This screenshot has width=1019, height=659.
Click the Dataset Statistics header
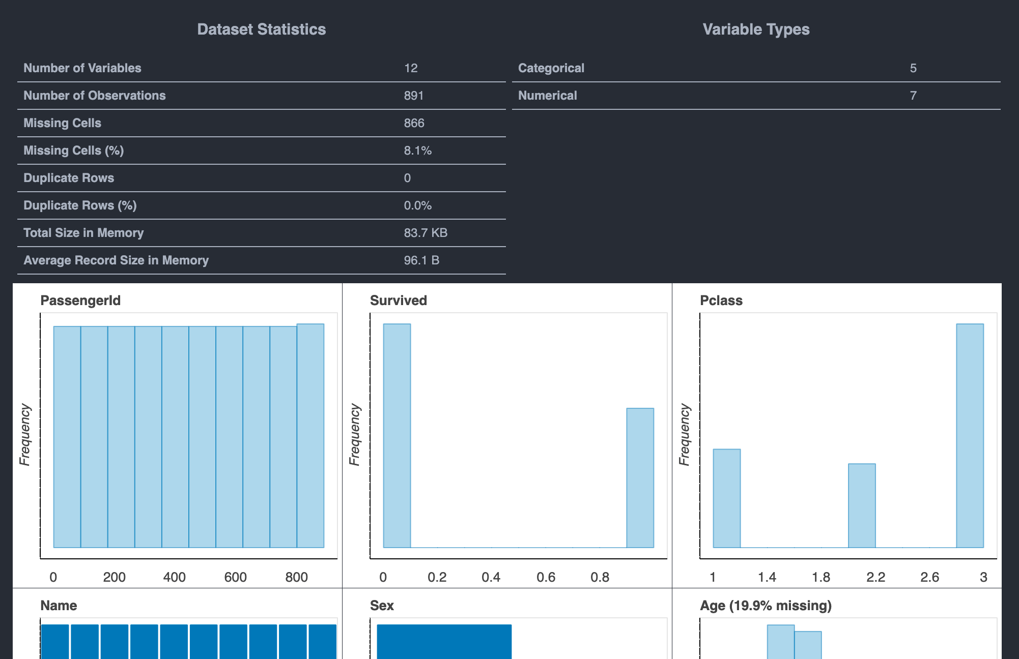tap(261, 29)
